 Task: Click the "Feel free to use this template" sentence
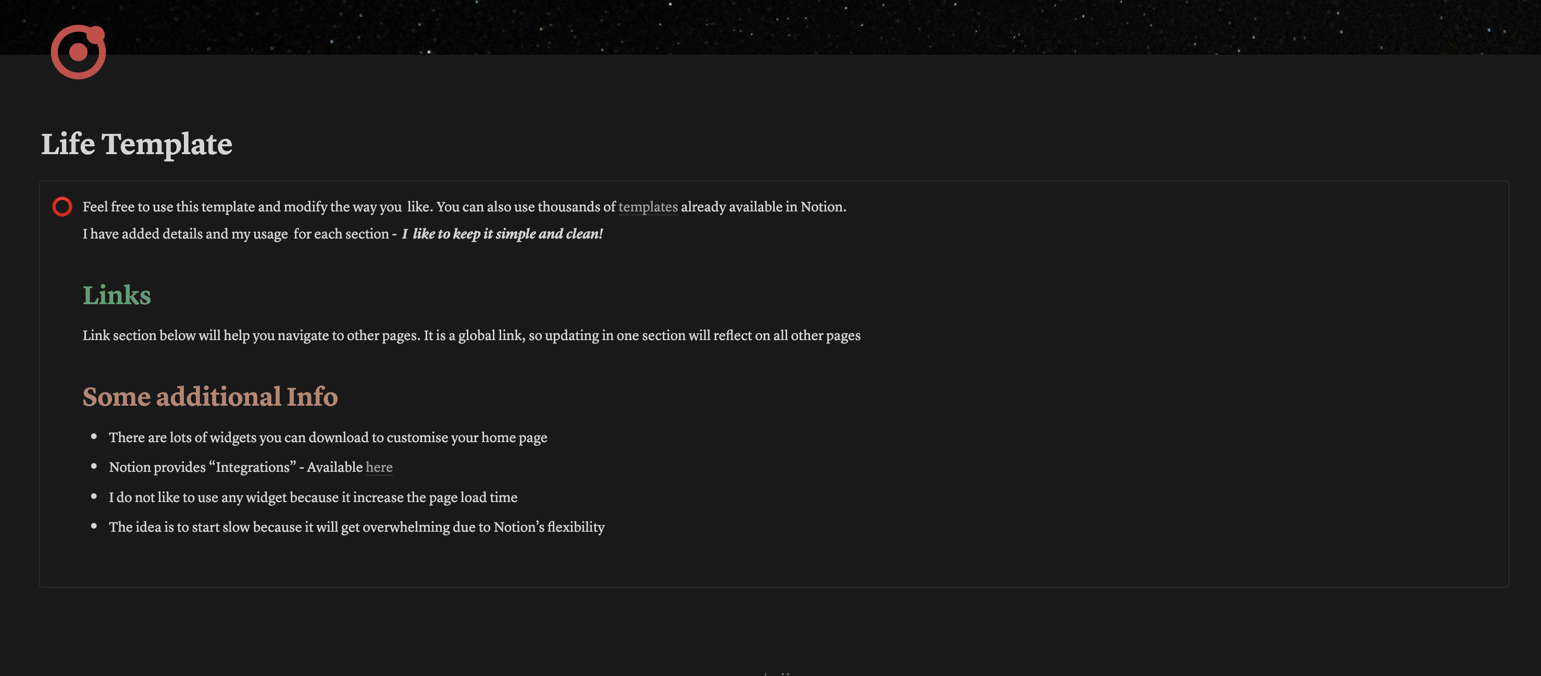tap(464, 207)
